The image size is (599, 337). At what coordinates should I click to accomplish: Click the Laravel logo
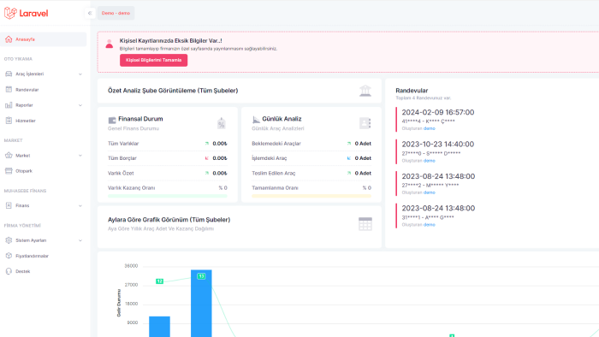coord(26,13)
